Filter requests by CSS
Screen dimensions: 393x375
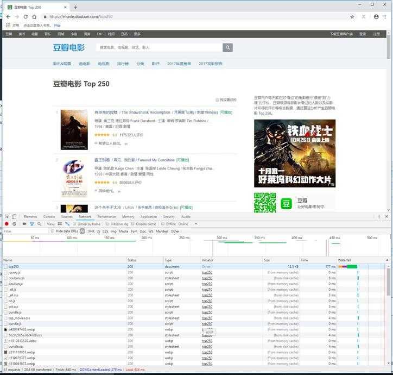[105, 231]
